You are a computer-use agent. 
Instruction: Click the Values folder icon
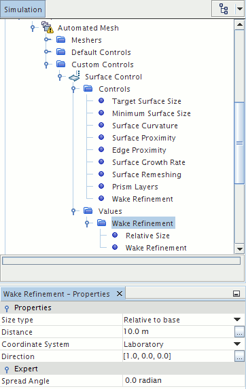[88, 211]
